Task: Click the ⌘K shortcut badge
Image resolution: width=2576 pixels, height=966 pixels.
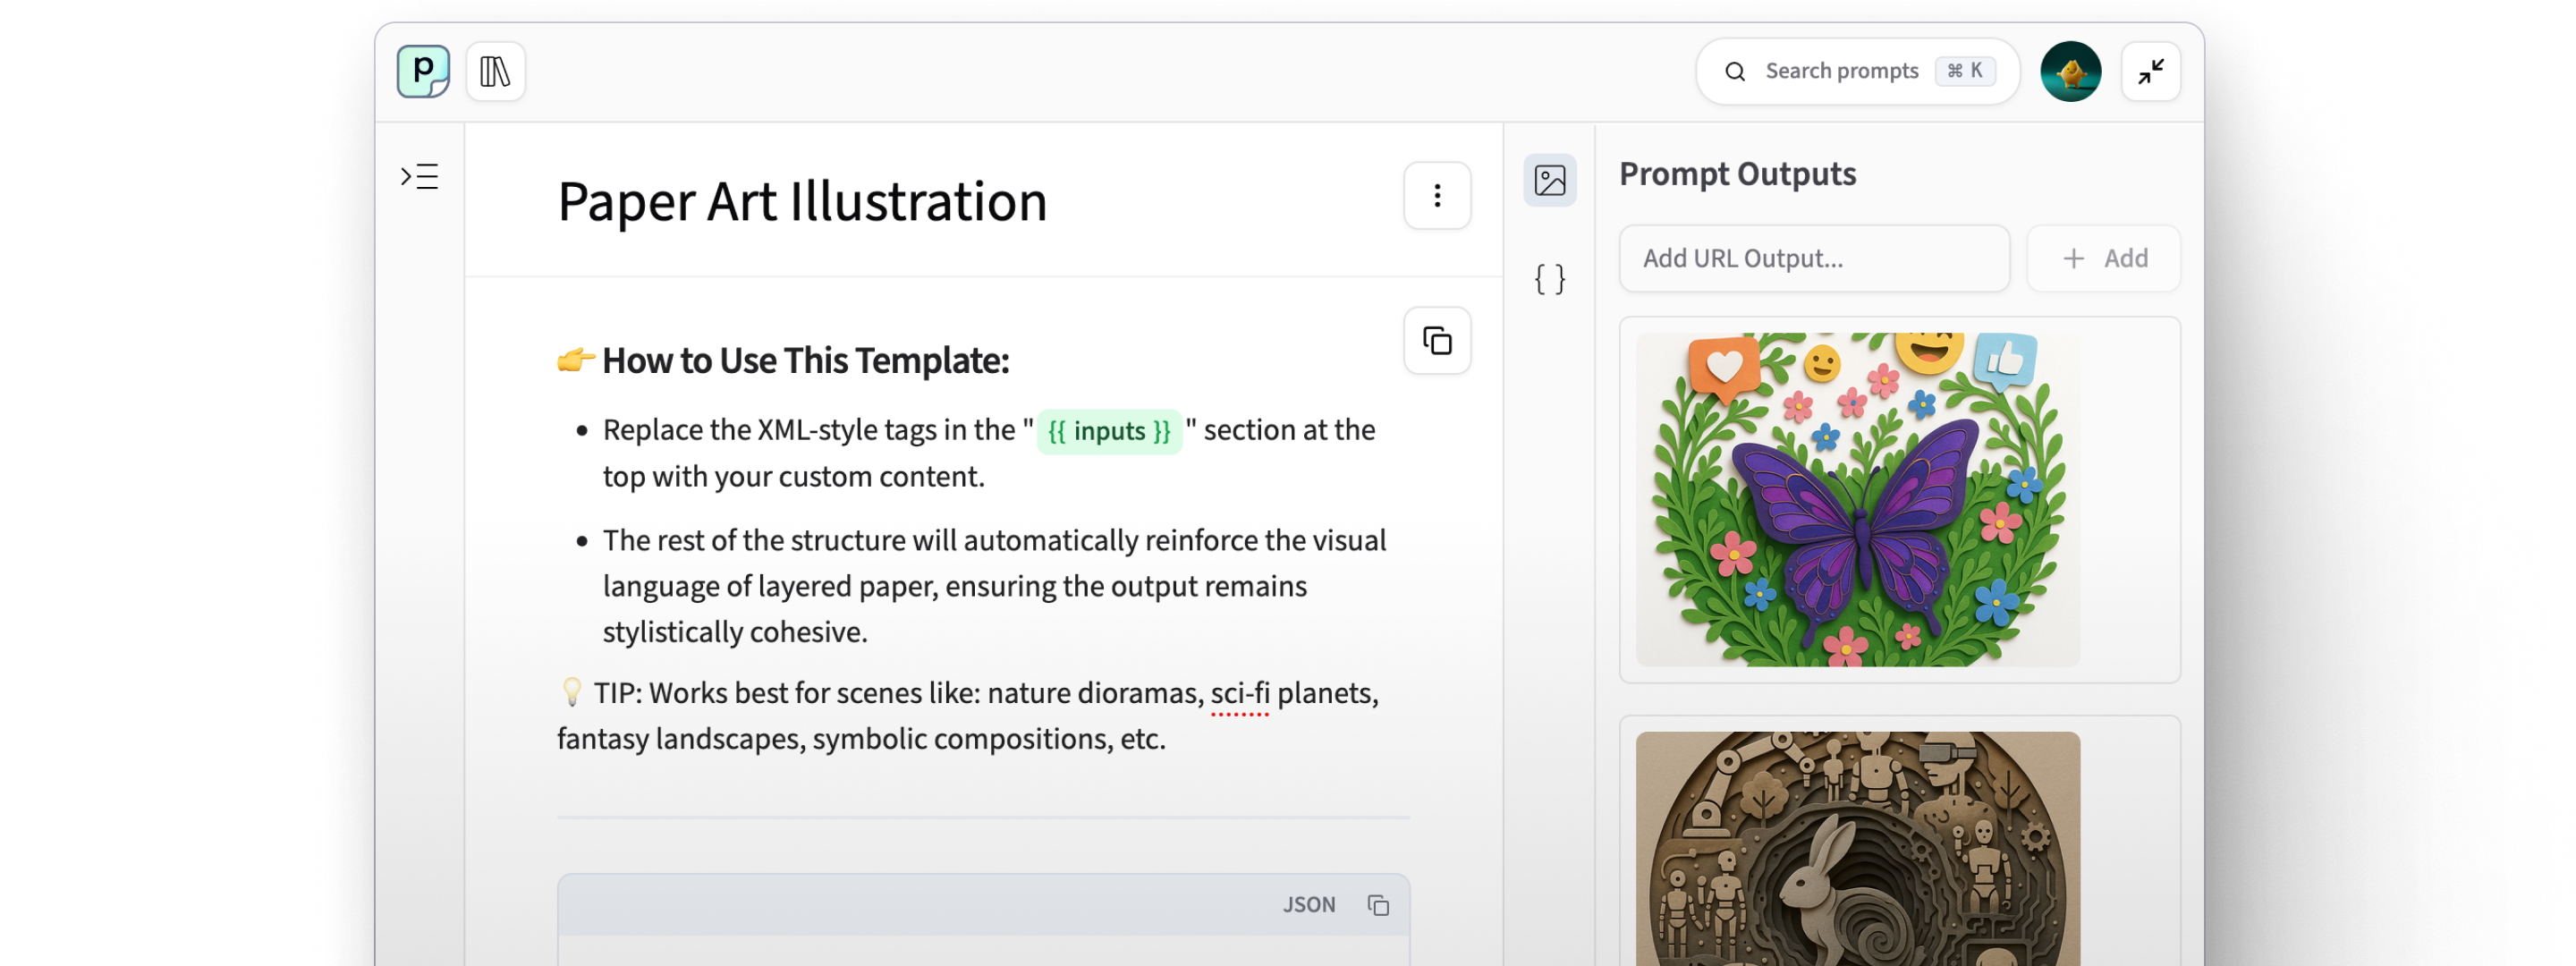Action: pos(1964,71)
